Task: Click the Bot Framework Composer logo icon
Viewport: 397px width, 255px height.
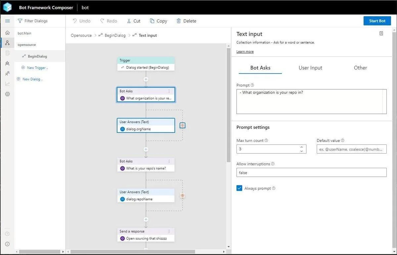Action: (7, 7)
